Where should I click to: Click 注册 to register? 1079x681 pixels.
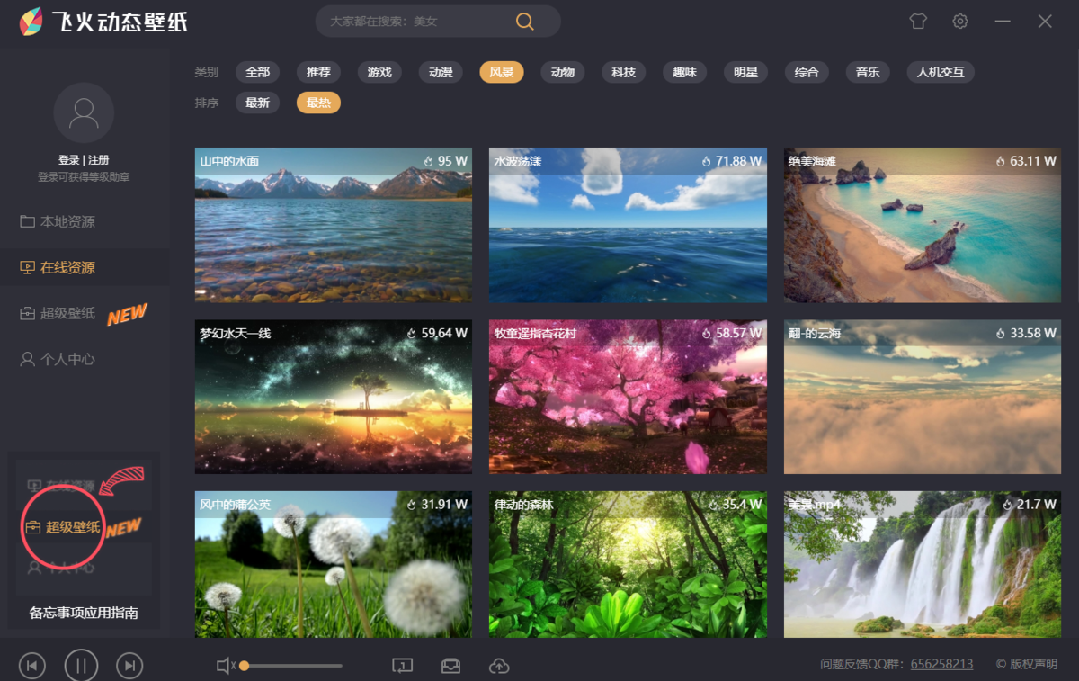click(x=99, y=160)
